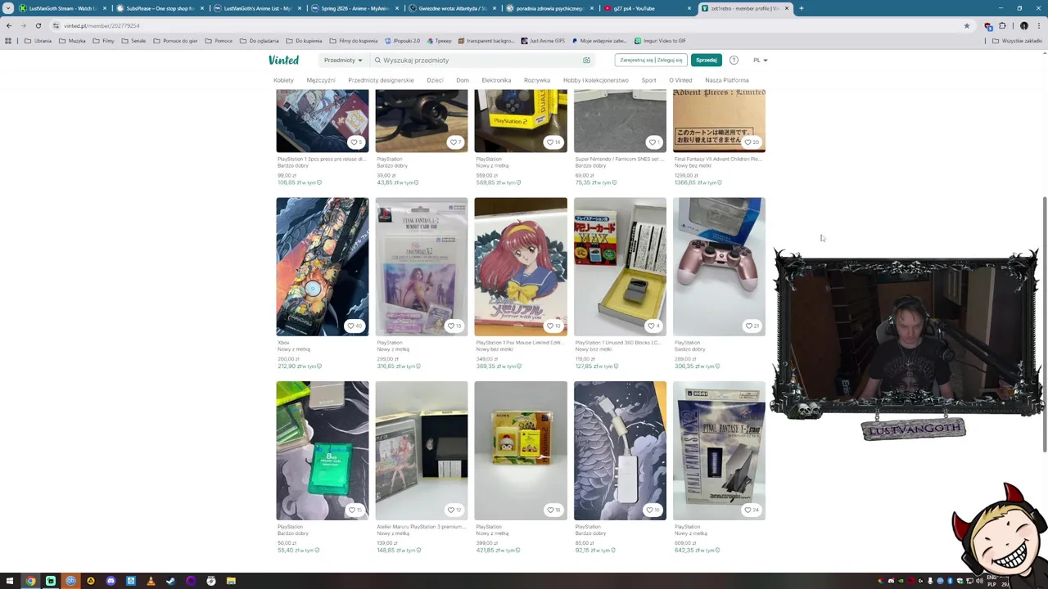The image size is (1048, 589).
Task: Open the Muzyka bookmarks folder
Action: coord(72,41)
